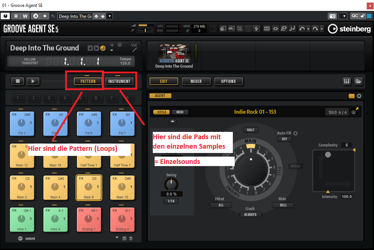Select STYLE mode button

point(162,112)
